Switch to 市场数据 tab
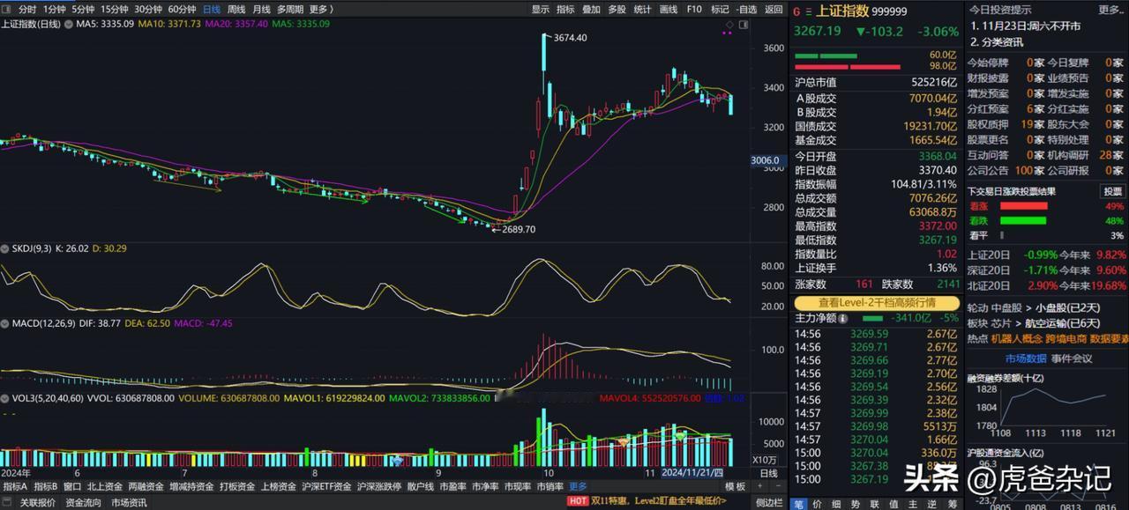This screenshot has height=510, width=1129. pos(1026,358)
